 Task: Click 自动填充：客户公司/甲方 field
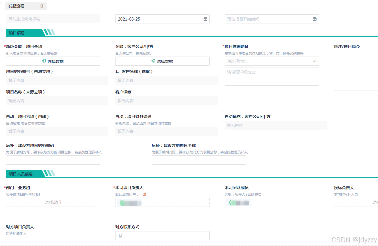[276, 125]
